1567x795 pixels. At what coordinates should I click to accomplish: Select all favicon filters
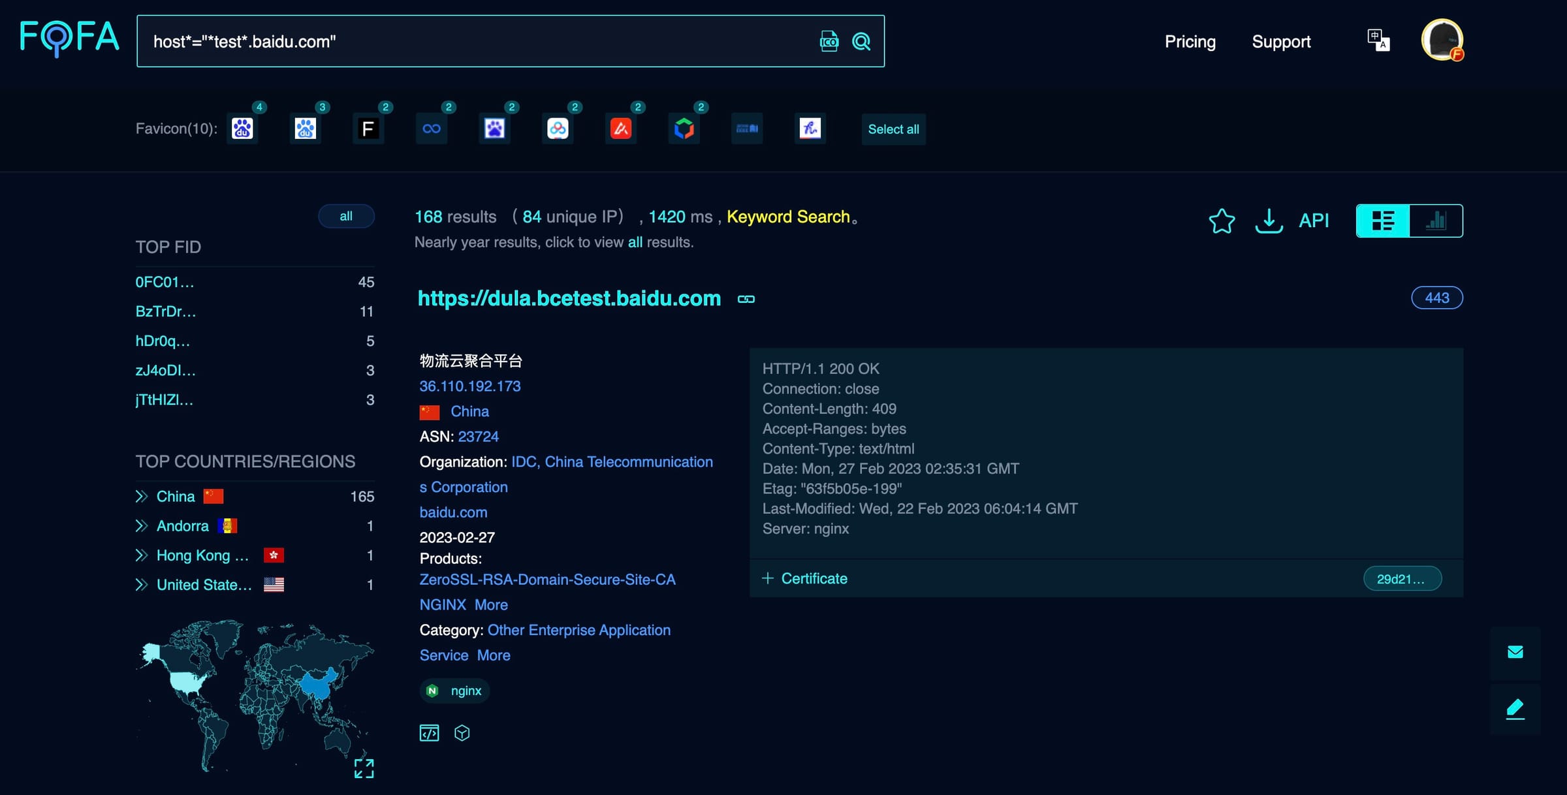(893, 129)
